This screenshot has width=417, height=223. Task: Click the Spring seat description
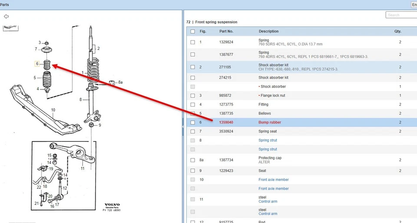[x=268, y=131]
